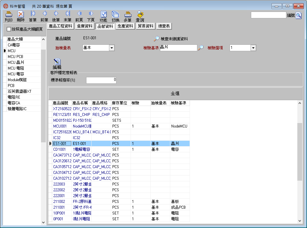Click the 檢驗基準 column header

tap(180, 103)
